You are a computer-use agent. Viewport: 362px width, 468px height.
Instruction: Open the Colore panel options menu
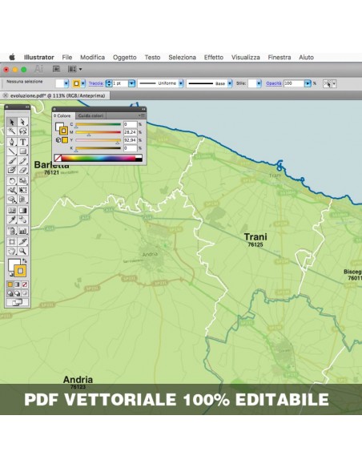(x=142, y=115)
